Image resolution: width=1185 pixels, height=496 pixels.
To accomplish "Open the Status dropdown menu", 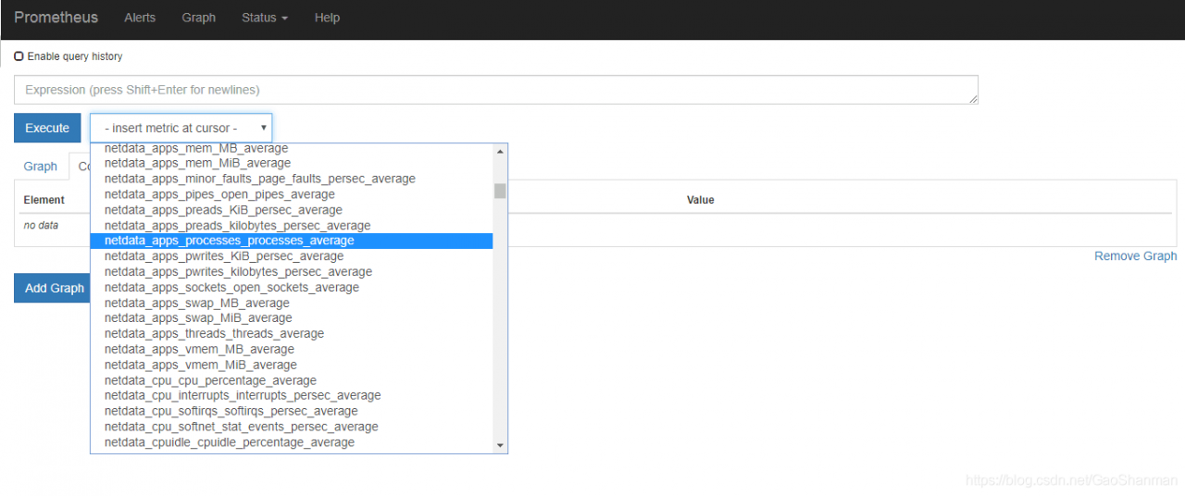I will pos(264,18).
